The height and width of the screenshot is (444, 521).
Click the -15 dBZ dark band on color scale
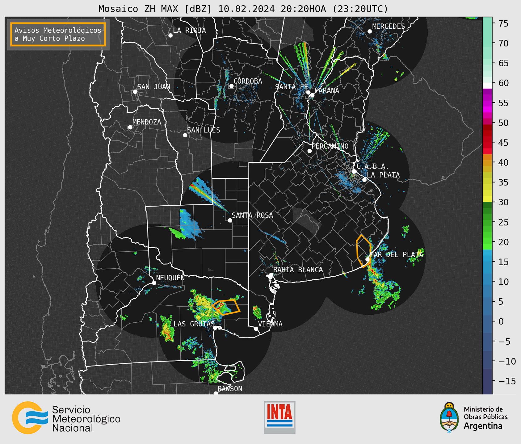(487, 381)
